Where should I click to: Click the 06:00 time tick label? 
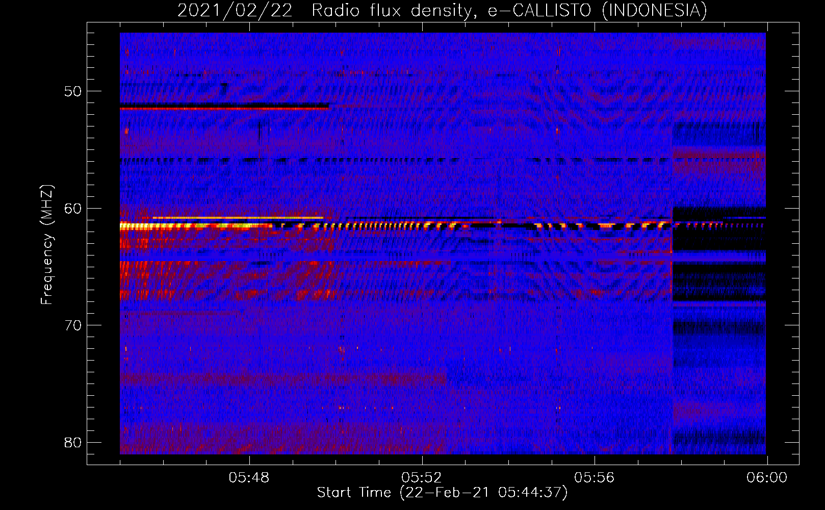766,478
